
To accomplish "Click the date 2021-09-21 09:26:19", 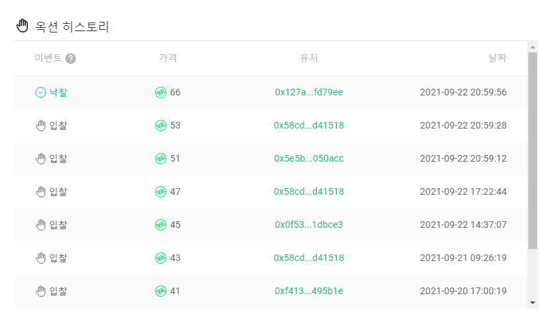I will point(463,258).
